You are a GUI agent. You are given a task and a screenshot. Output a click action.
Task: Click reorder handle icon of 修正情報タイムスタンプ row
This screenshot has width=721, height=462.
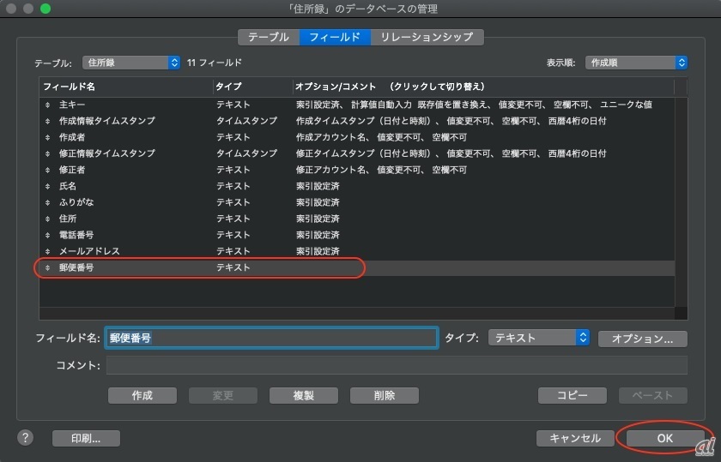(47, 153)
